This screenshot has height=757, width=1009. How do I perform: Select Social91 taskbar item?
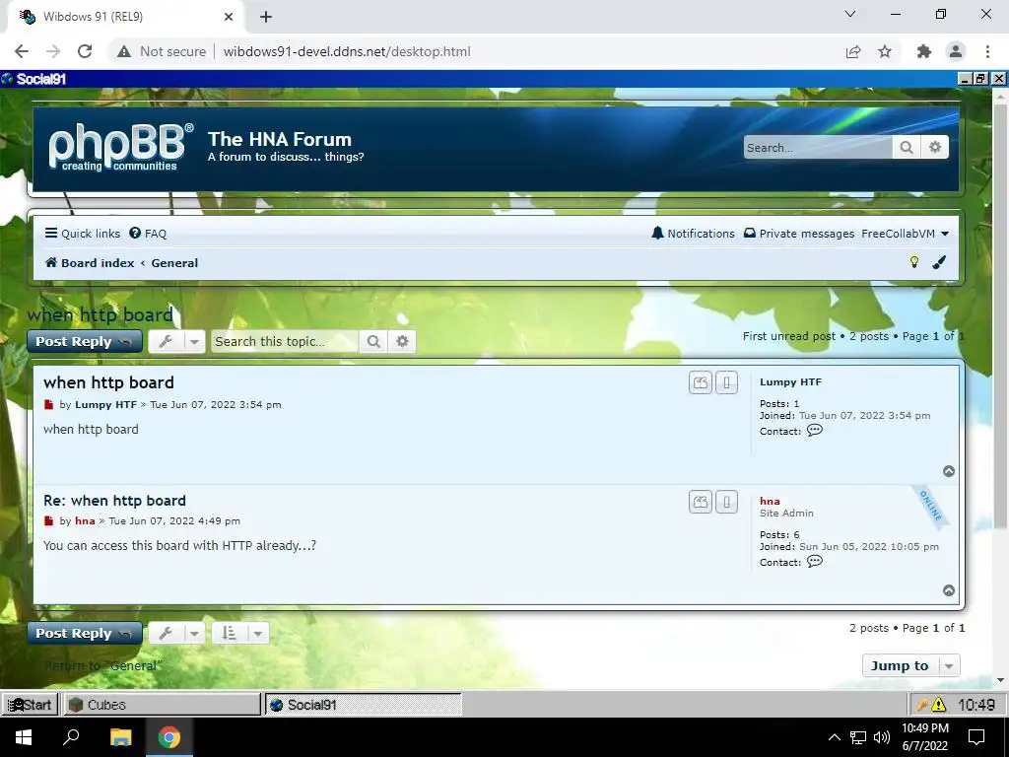(364, 704)
